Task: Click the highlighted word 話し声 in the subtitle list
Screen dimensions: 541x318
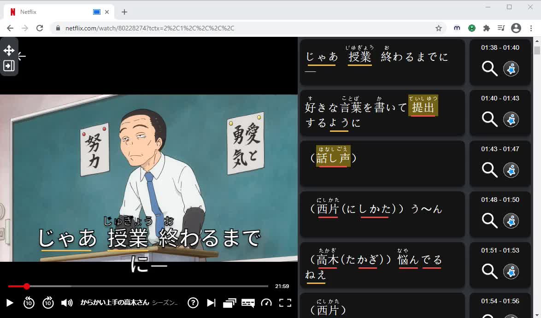Action: click(x=333, y=158)
